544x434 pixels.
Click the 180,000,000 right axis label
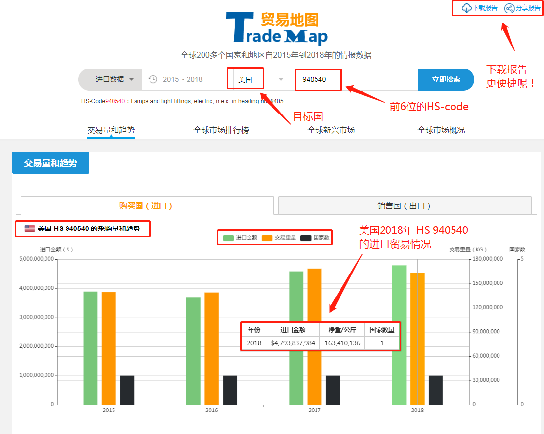(x=487, y=259)
